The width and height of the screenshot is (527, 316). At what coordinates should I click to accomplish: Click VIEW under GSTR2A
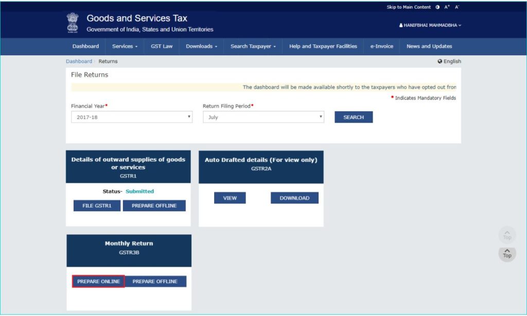(x=230, y=198)
